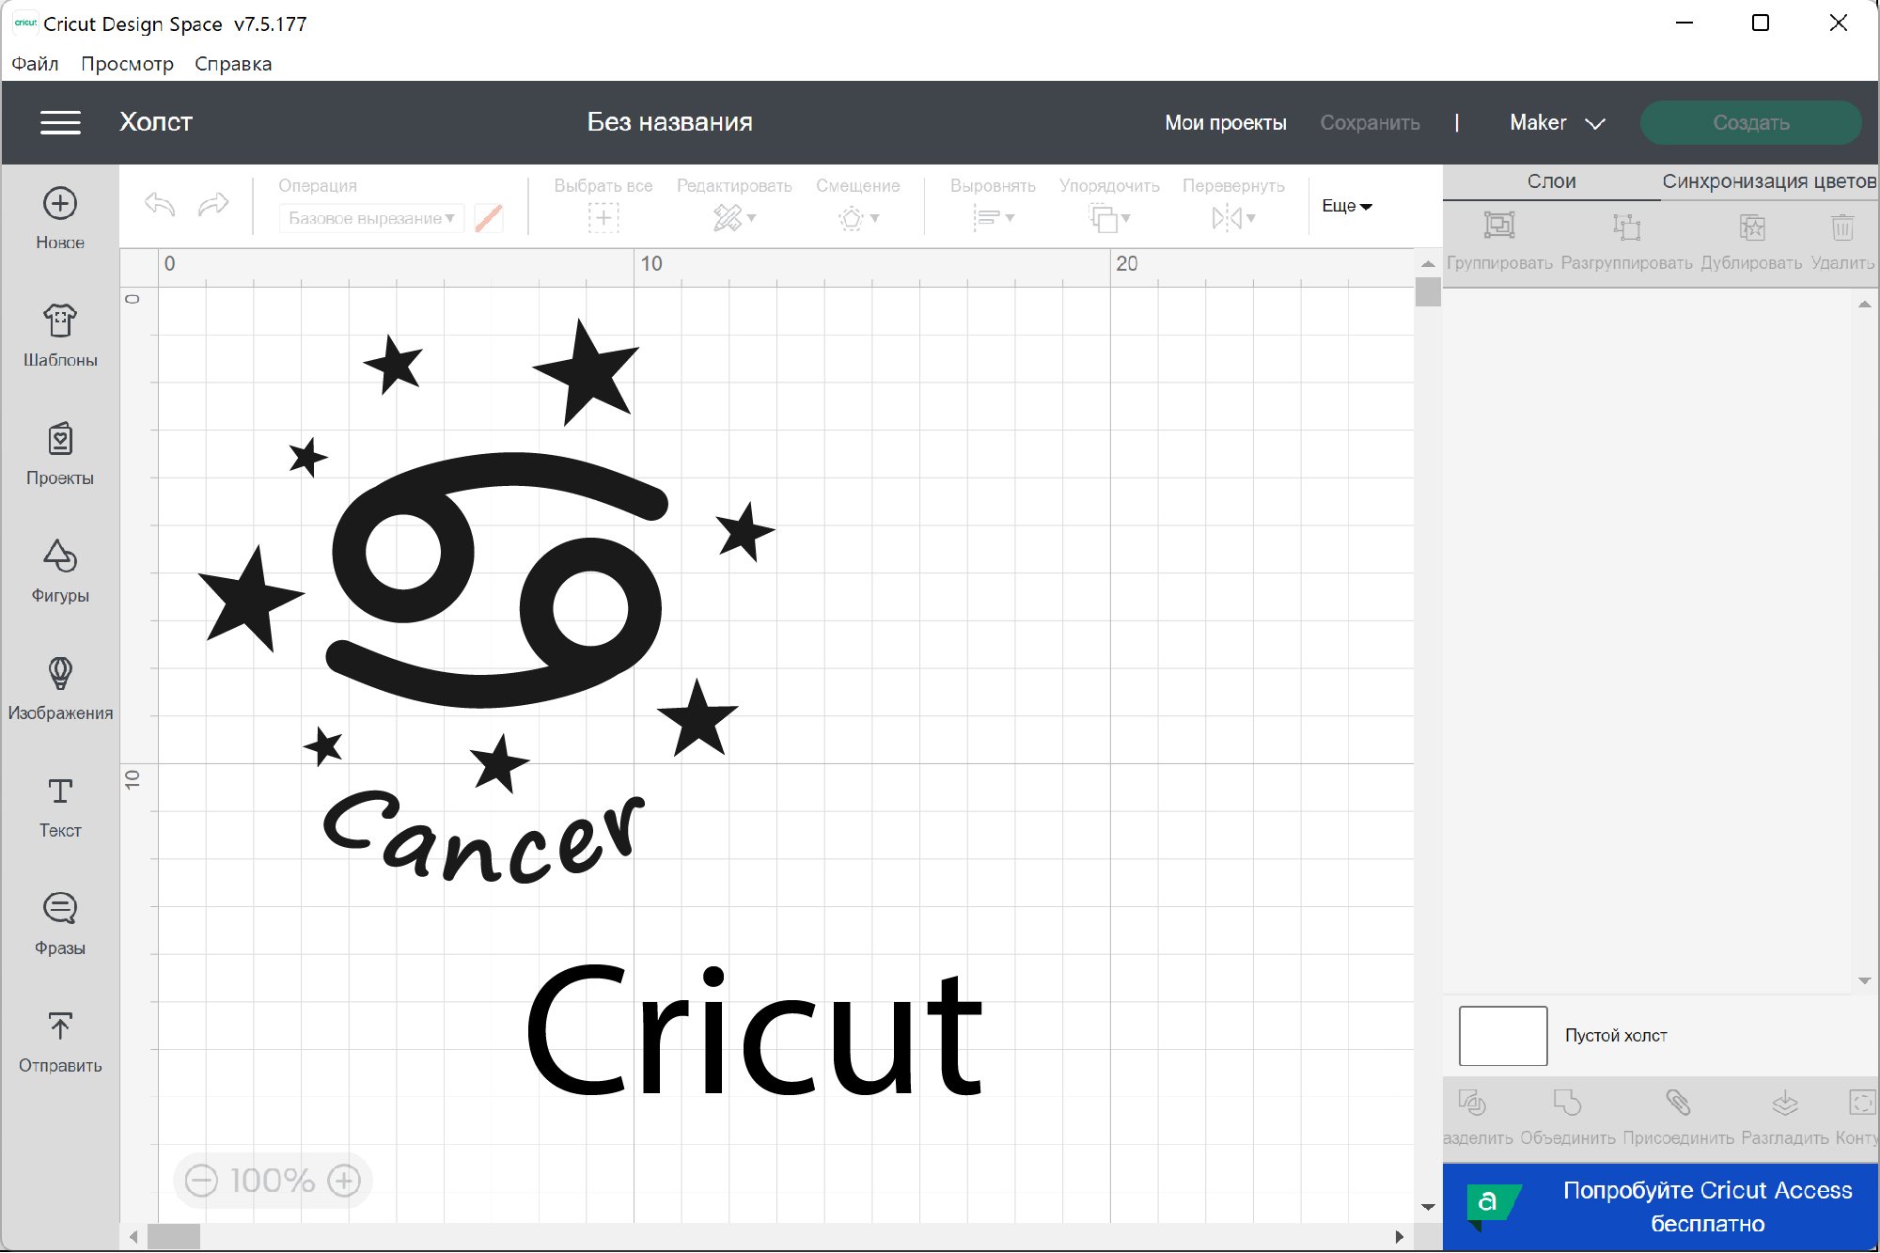Open the Изображения images panel
Screen dimensions: 1880x1253
[60, 688]
